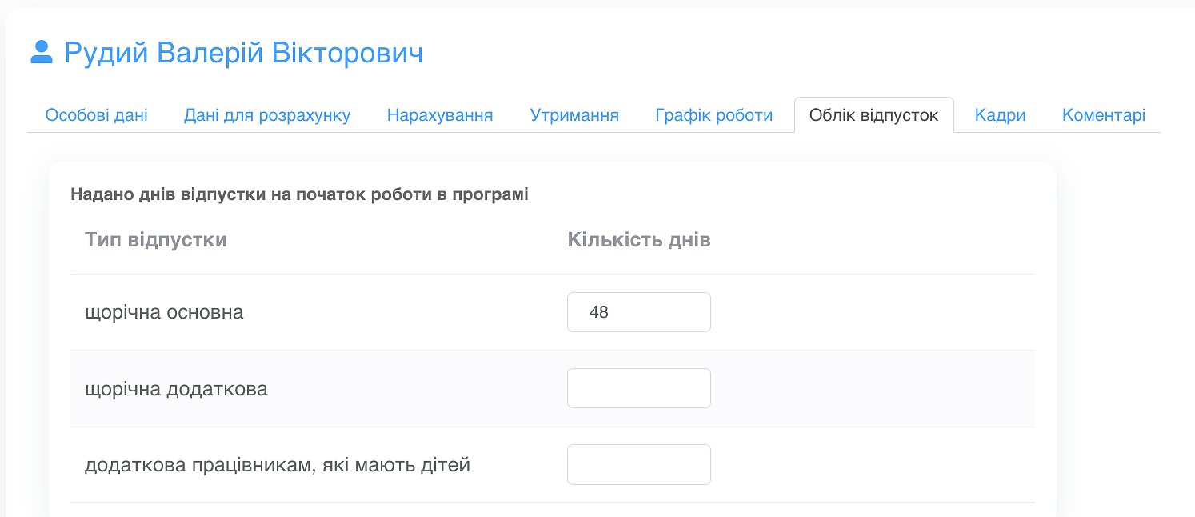This screenshot has width=1195, height=517.
Task: Open the Нарахування tab
Action: [440, 115]
